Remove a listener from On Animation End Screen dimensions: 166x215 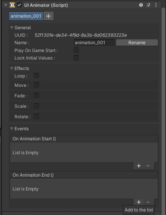pos(148,202)
